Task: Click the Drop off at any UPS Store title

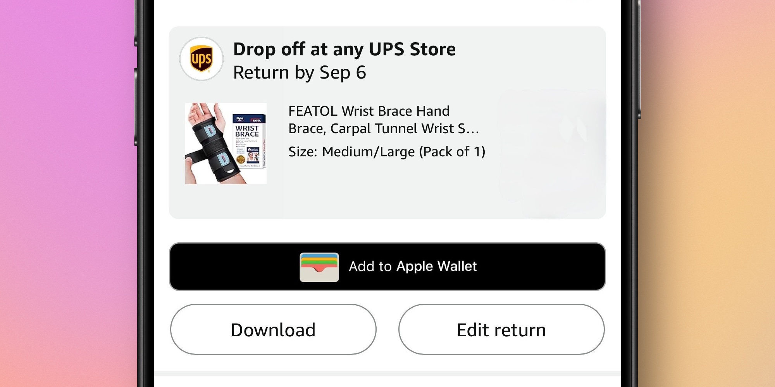Action: coord(344,49)
